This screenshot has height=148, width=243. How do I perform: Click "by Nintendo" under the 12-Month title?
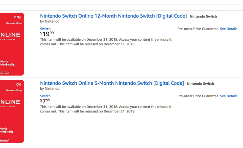(x=50, y=21)
